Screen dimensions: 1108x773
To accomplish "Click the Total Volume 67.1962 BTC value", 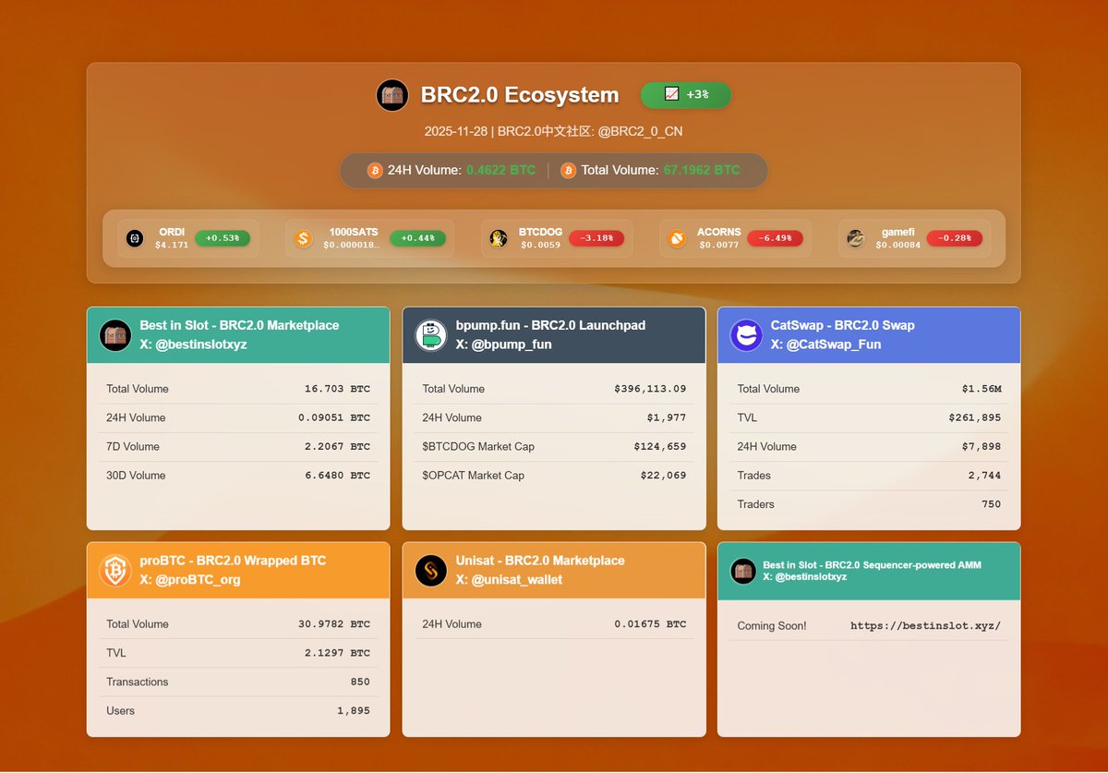I will [702, 170].
